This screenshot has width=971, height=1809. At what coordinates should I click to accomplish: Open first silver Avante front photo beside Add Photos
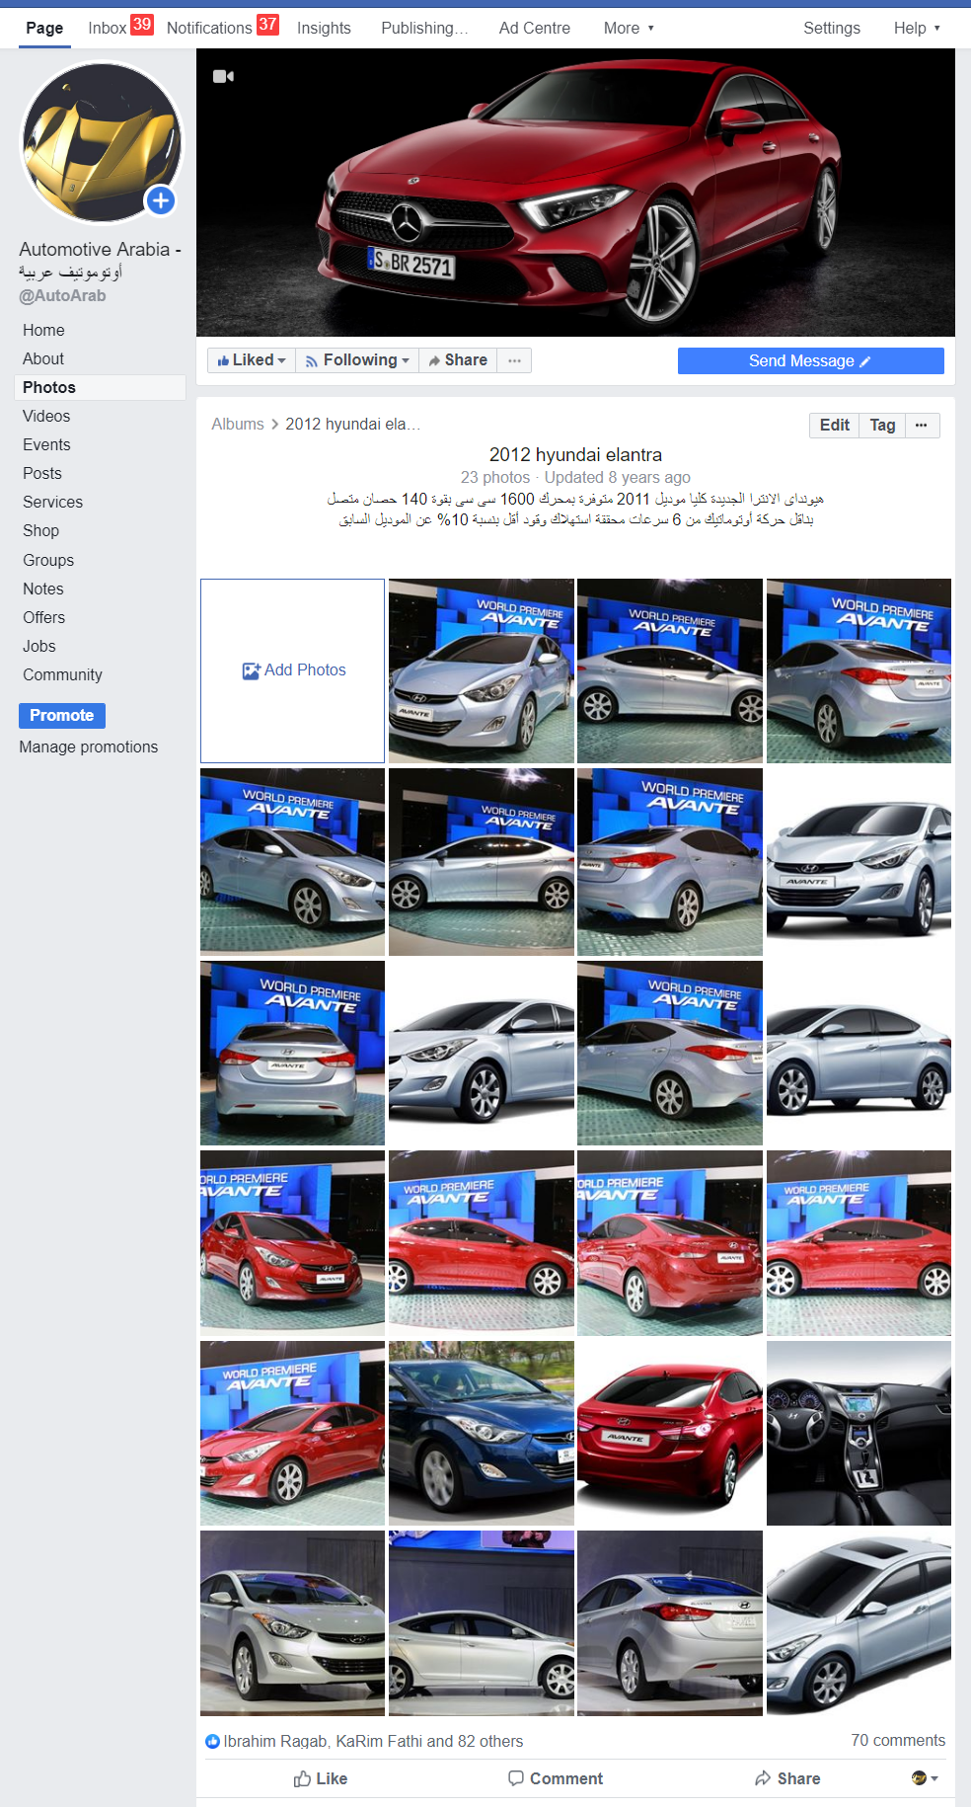[x=481, y=670]
